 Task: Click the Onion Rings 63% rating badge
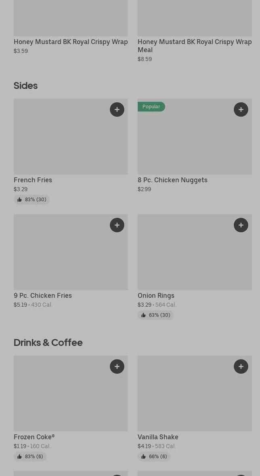point(156,315)
